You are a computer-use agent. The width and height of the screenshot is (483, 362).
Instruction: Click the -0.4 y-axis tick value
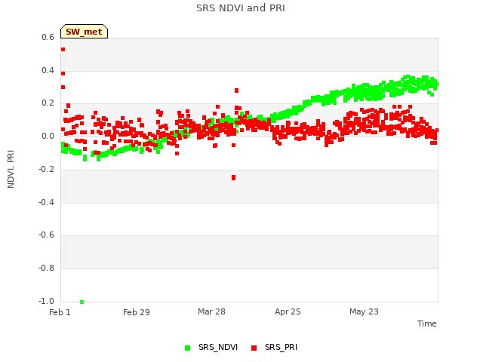pos(46,202)
